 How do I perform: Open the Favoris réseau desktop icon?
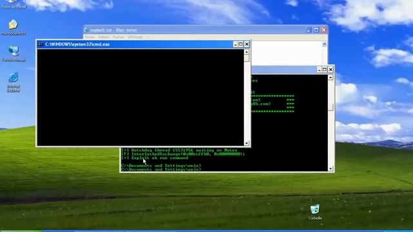[14, 53]
